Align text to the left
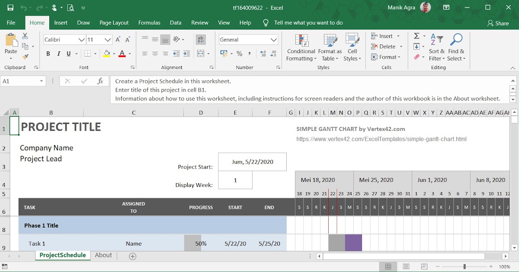 tap(144, 54)
